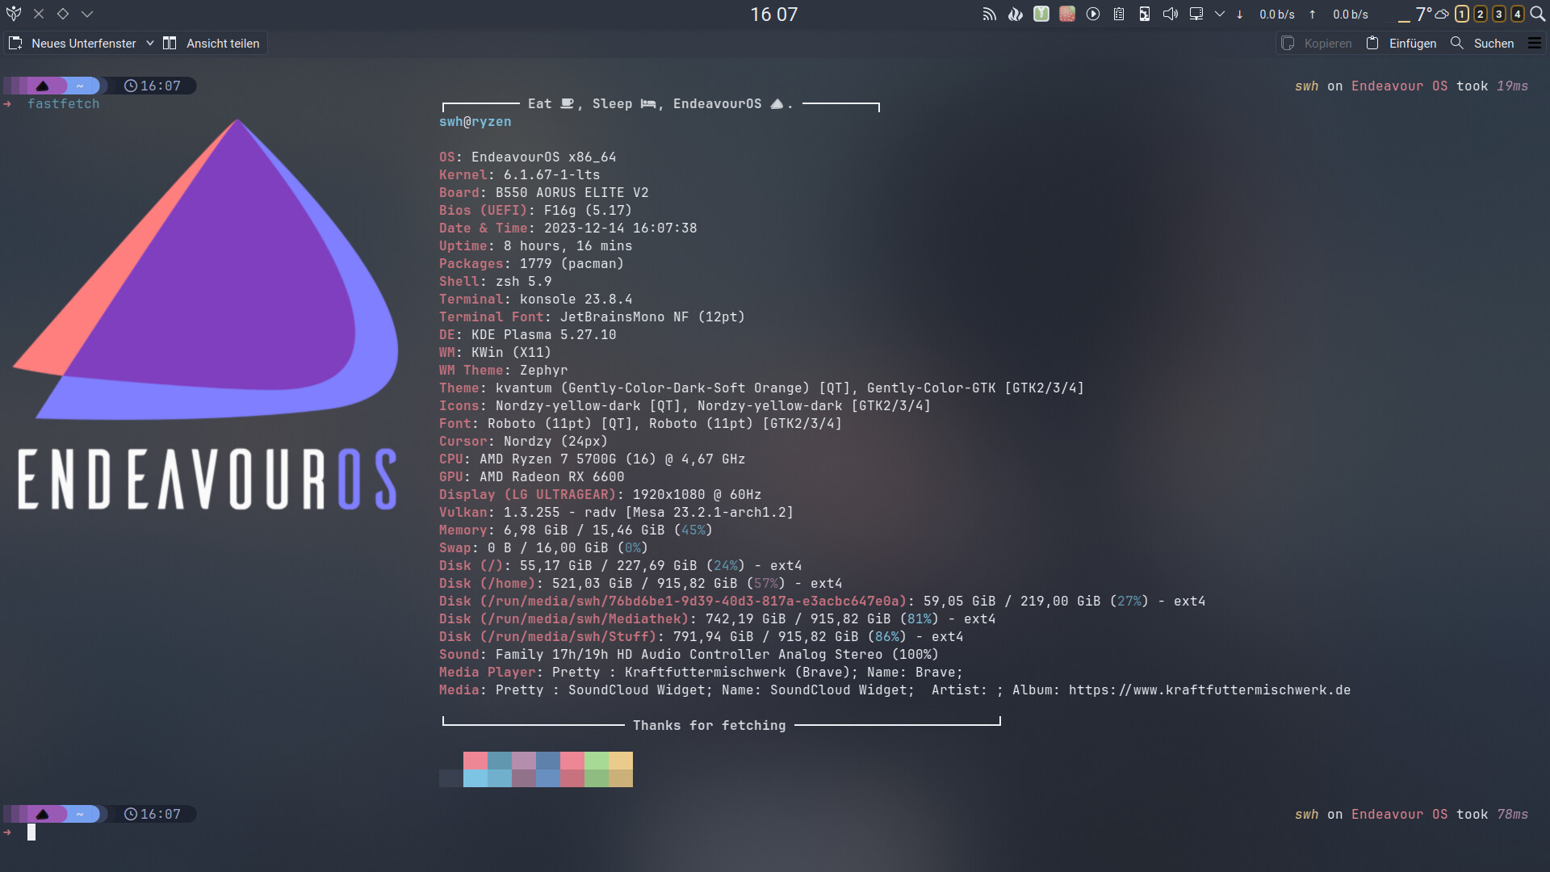Screen dimensions: 1550x872
Task: Open the application launcher menu
Action: pyautogui.click(x=14, y=14)
